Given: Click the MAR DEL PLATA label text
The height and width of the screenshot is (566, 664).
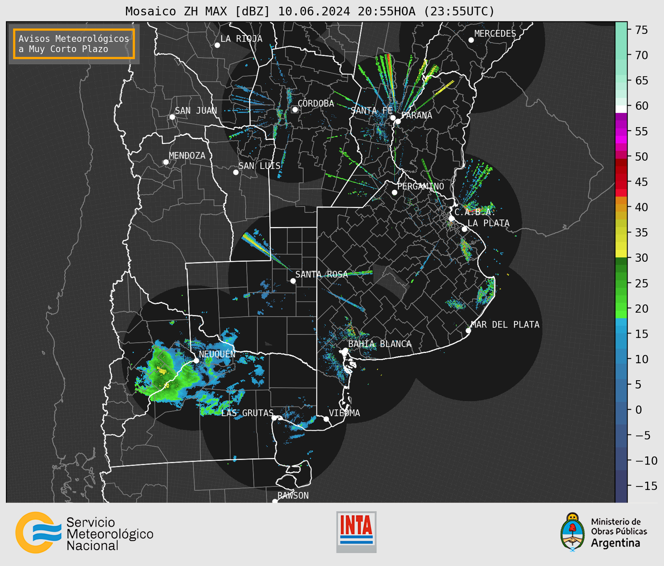Looking at the screenshot, I should (505, 325).
